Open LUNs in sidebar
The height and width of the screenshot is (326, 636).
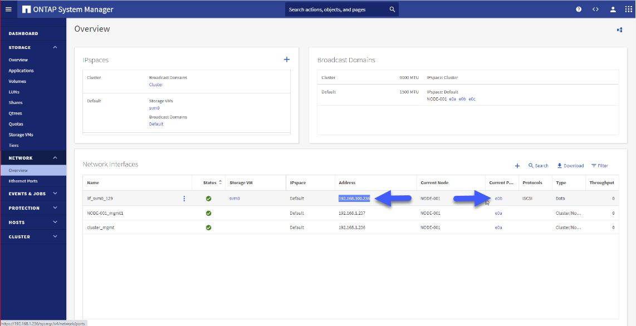pyautogui.click(x=14, y=92)
